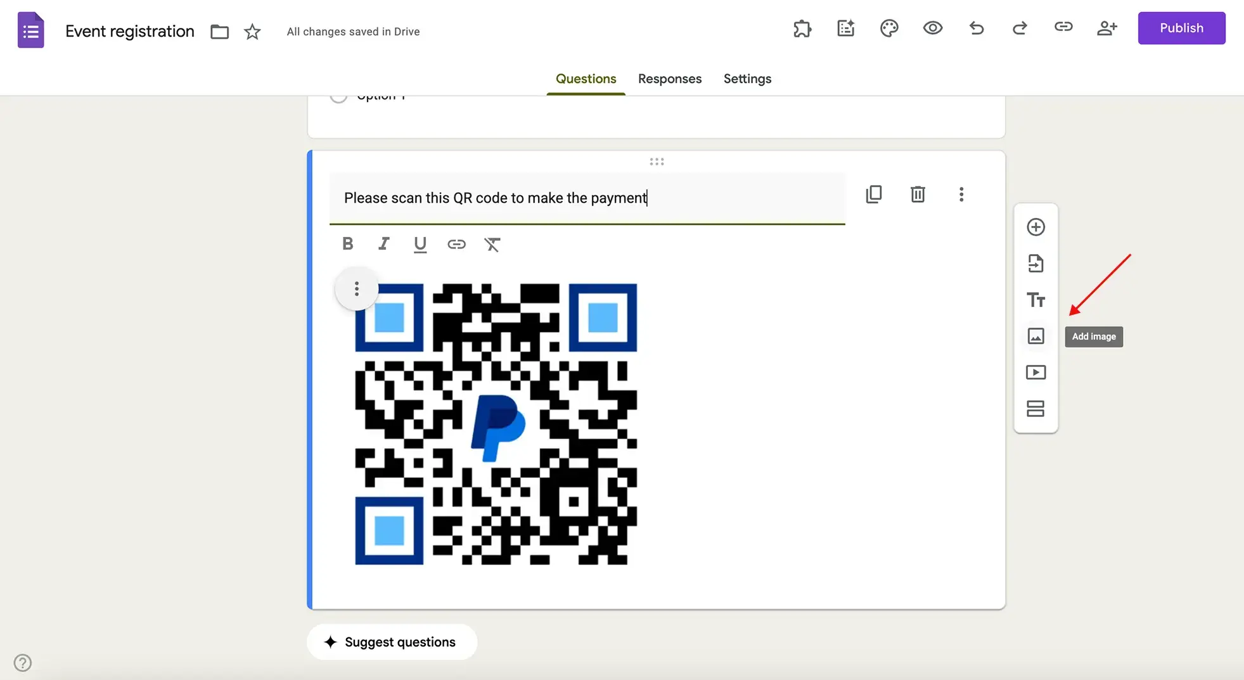Select the PayPal QR code image
Image resolution: width=1244 pixels, height=680 pixels.
[x=496, y=424]
